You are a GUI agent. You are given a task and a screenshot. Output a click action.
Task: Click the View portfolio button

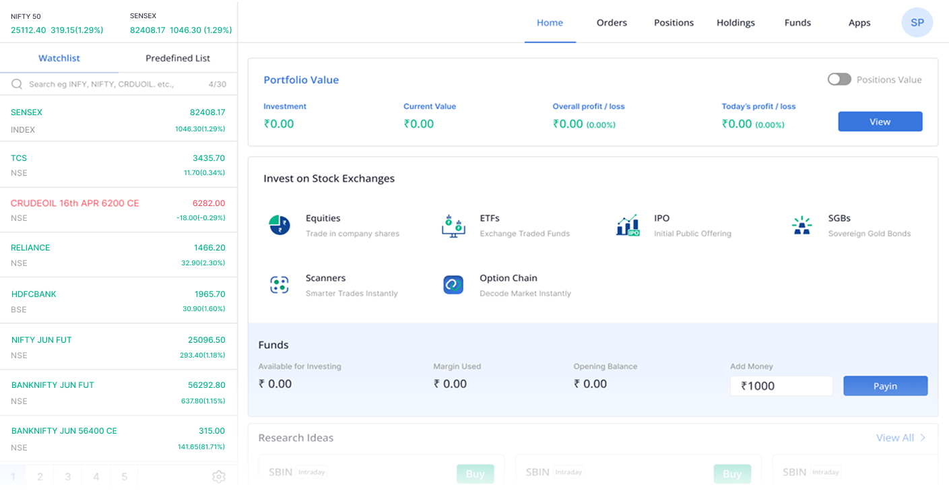pos(880,121)
